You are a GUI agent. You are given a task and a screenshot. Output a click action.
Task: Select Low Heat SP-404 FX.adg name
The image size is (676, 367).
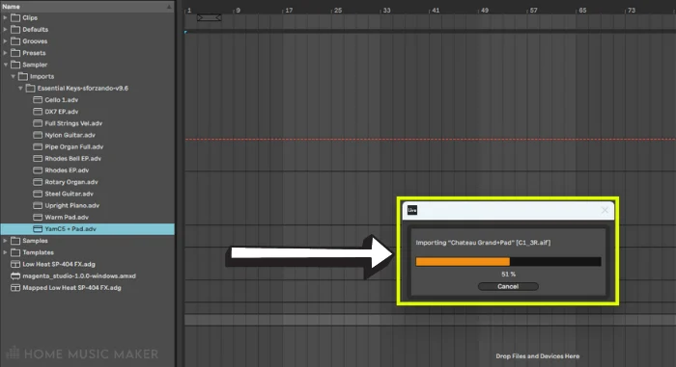pos(59,264)
